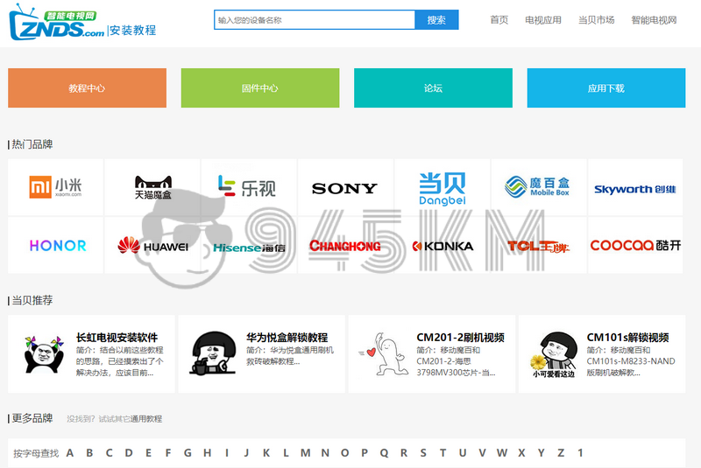Open the green 固件中心 block
Viewport: 701px width, 468px height.
(x=260, y=87)
